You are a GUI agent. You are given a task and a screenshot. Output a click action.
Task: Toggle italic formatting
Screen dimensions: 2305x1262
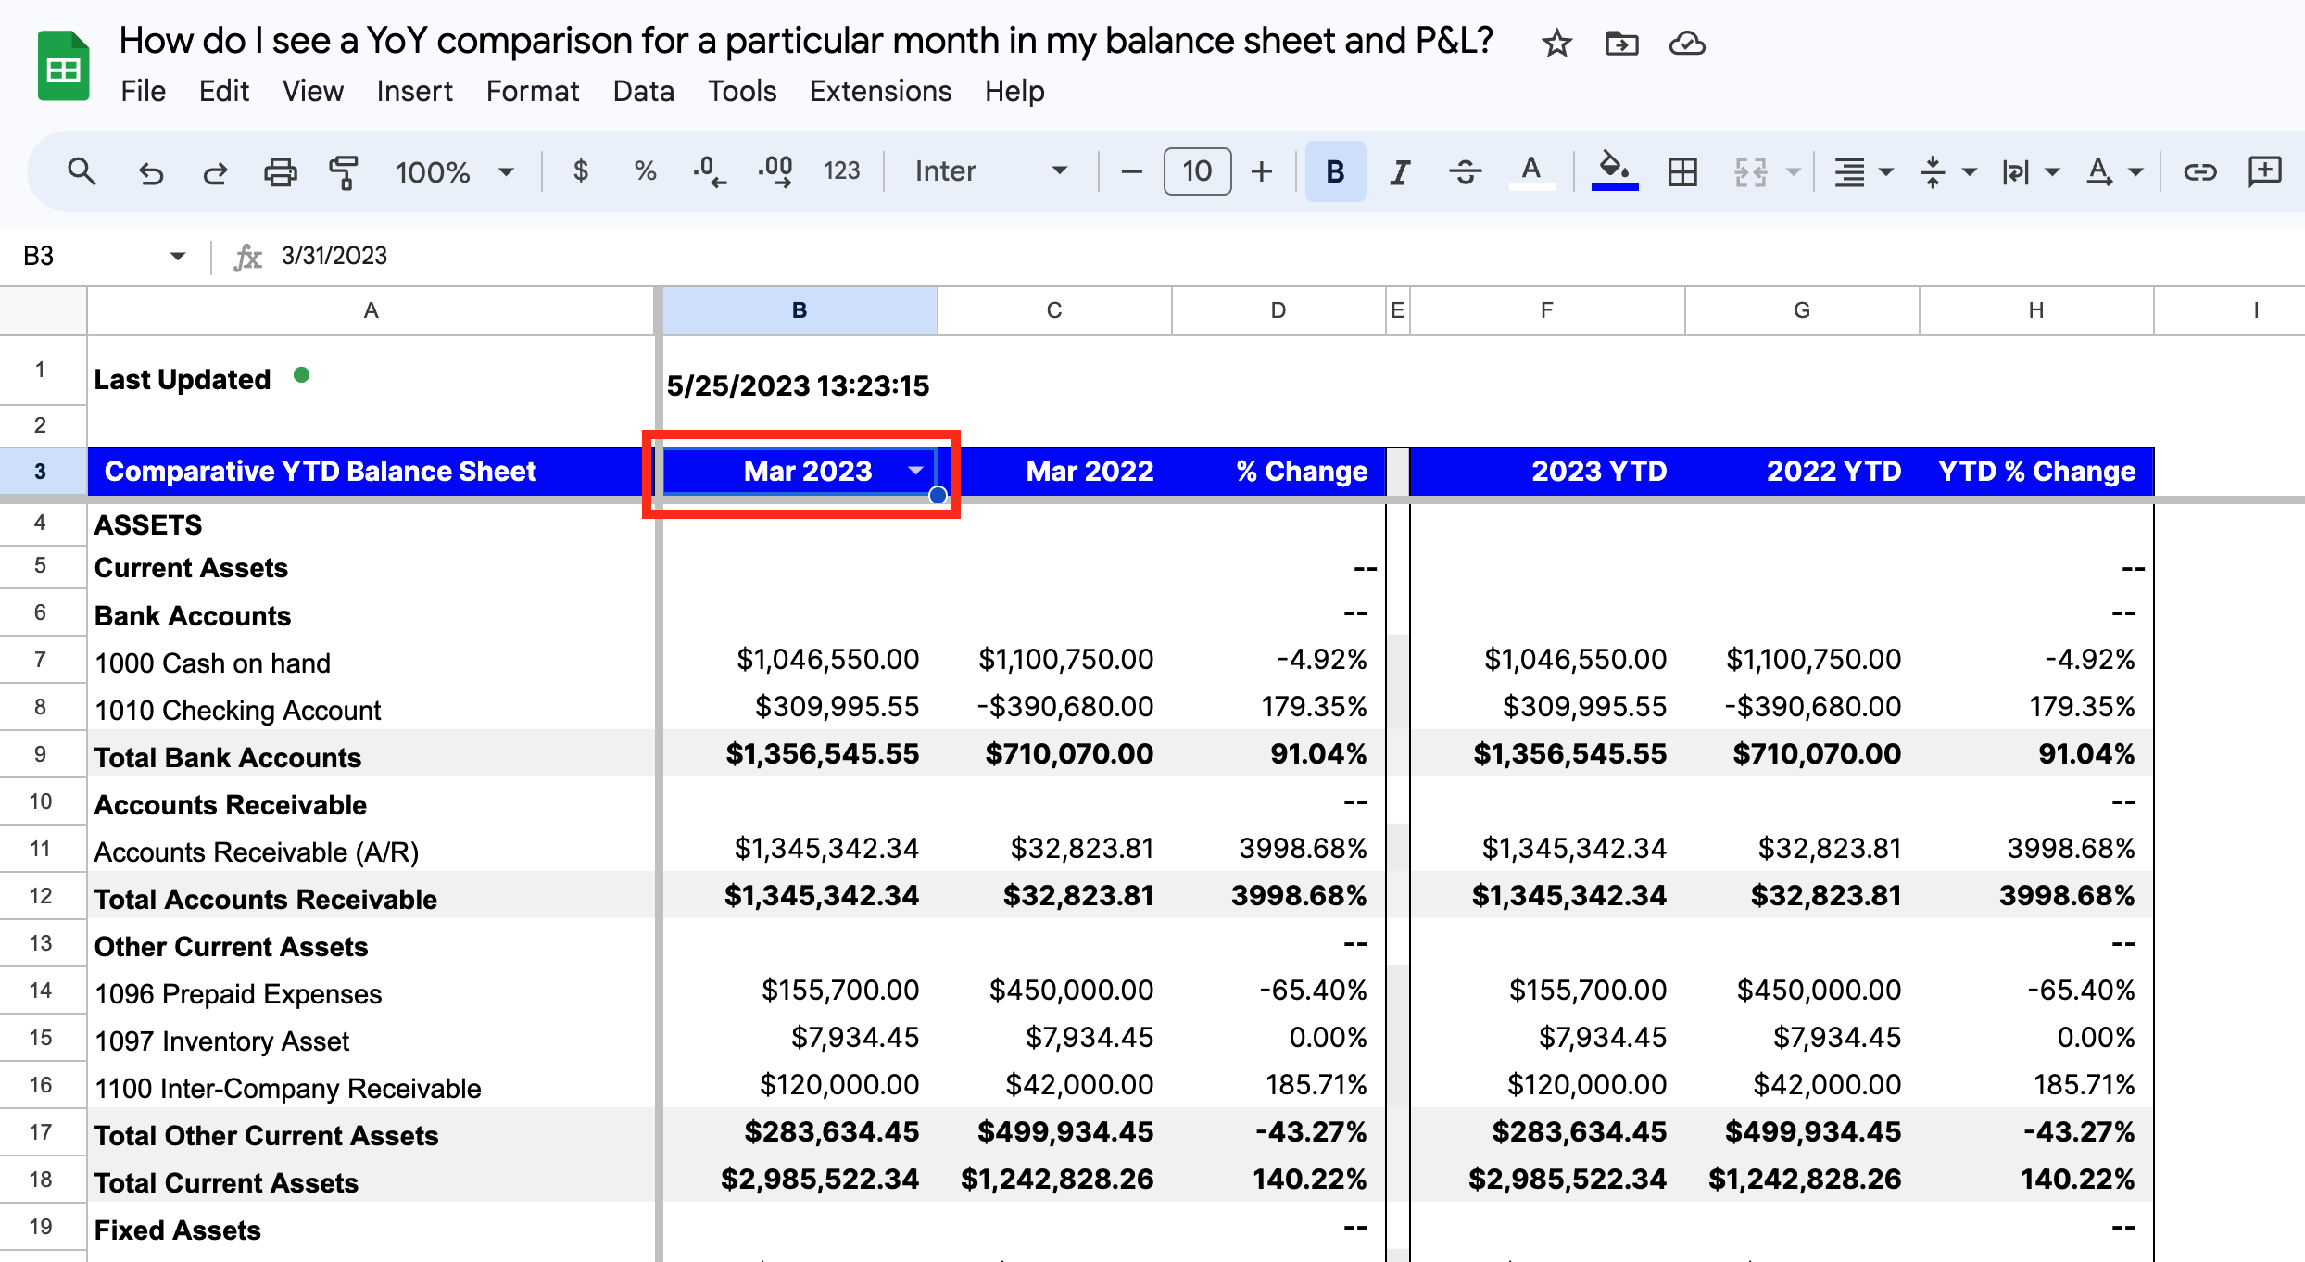[1400, 171]
